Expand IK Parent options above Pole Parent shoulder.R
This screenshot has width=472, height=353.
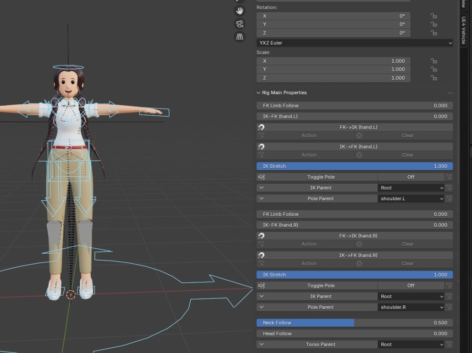[x=261, y=296]
